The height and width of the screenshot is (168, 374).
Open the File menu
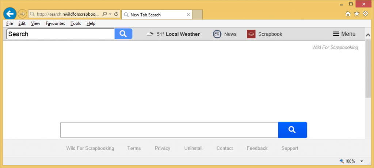[9, 23]
